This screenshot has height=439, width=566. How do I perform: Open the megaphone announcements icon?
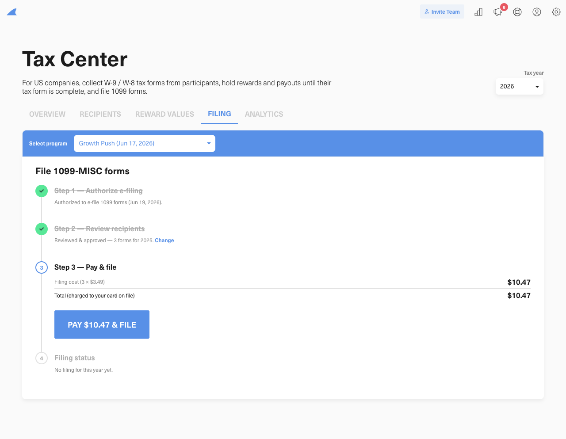(498, 12)
